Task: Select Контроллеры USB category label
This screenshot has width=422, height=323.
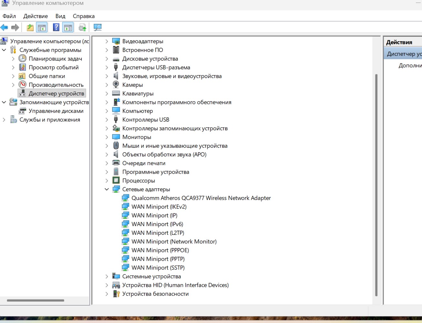Action: pyautogui.click(x=146, y=120)
